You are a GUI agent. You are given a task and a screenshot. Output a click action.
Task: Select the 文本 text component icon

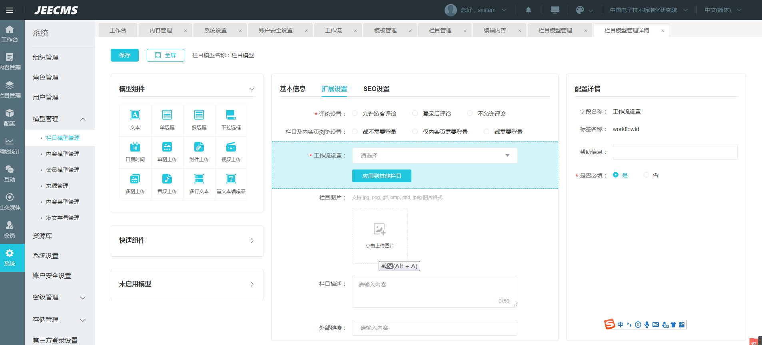tap(135, 115)
